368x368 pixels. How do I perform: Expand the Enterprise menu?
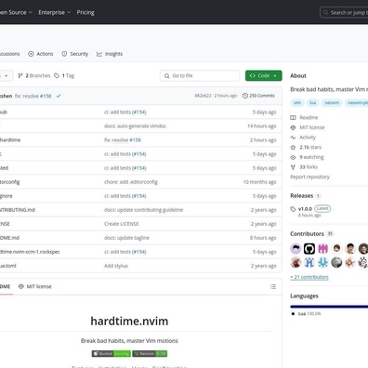tap(55, 12)
